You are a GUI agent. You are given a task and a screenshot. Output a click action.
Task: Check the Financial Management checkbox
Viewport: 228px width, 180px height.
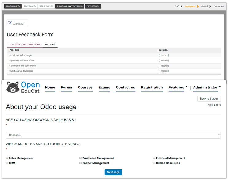pos(154,158)
